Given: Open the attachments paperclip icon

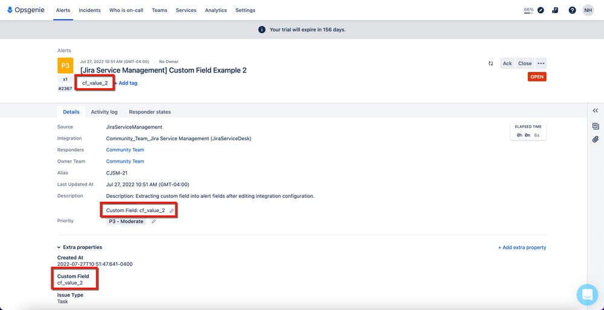Looking at the screenshot, I should tap(596, 140).
